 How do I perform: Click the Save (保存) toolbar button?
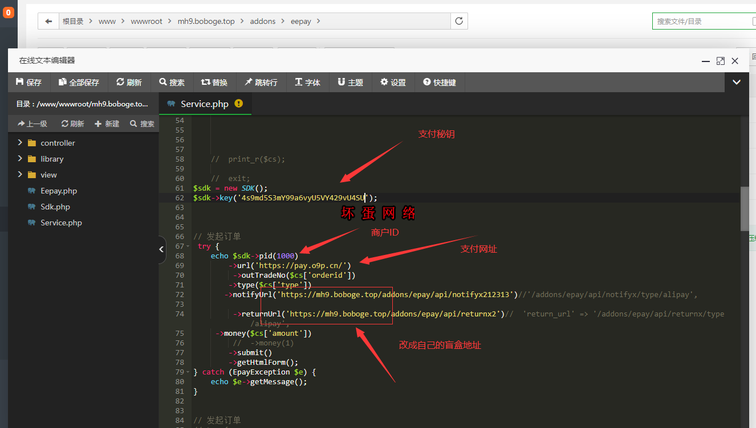pyautogui.click(x=29, y=83)
